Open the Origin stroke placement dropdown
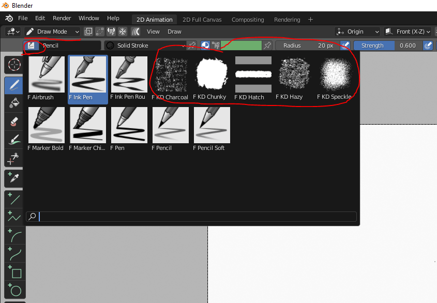Image resolution: width=437 pixels, height=303 pixels. [x=358, y=32]
